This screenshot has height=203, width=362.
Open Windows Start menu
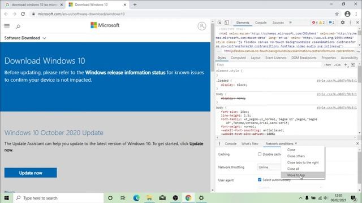(x=6, y=198)
